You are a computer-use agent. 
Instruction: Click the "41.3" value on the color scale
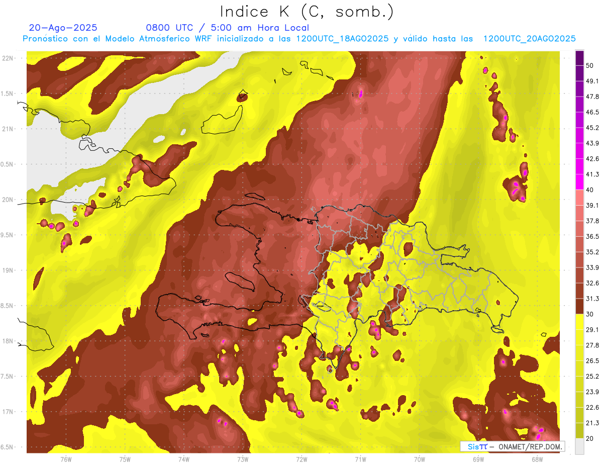[x=592, y=174]
